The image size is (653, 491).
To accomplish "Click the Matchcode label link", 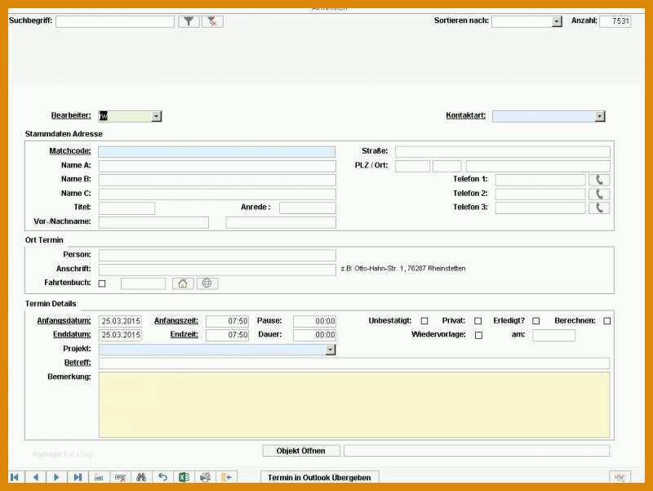I will 70,151.
